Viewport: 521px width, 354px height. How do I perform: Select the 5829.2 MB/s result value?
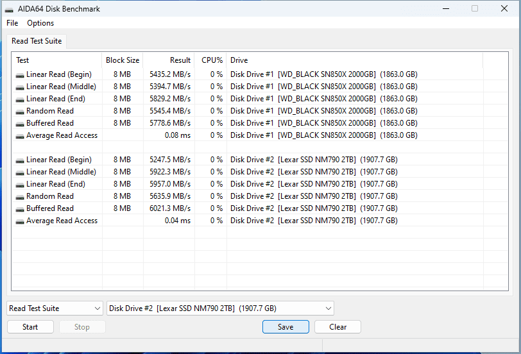pos(170,99)
